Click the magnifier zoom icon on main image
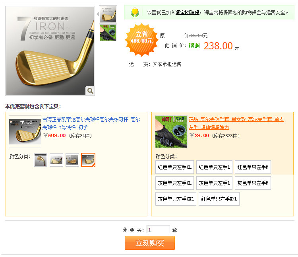 pyautogui.click(x=90, y=91)
